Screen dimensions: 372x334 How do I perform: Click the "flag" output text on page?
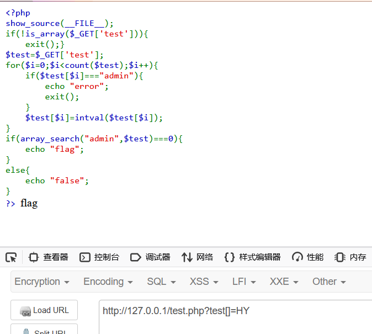click(x=29, y=203)
